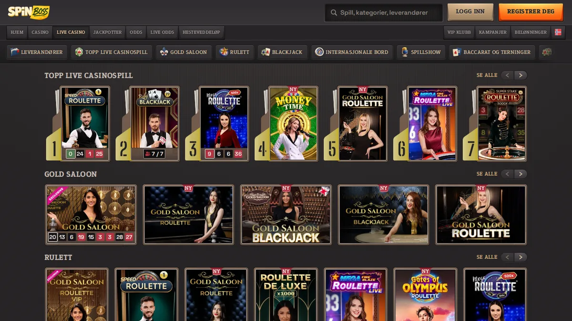
Task: Click Se Alle for Gold Saloon
Action: pyautogui.click(x=487, y=174)
